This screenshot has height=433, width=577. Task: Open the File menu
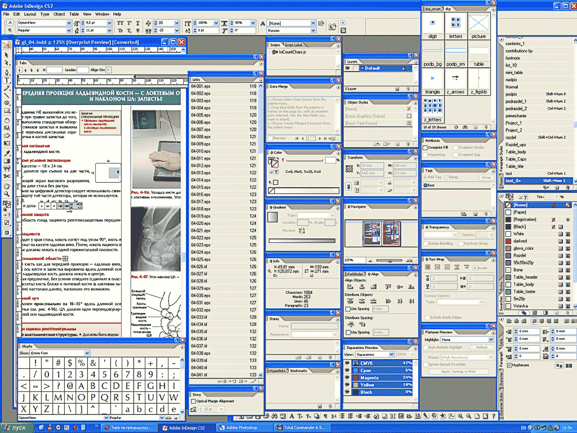tap(6, 14)
